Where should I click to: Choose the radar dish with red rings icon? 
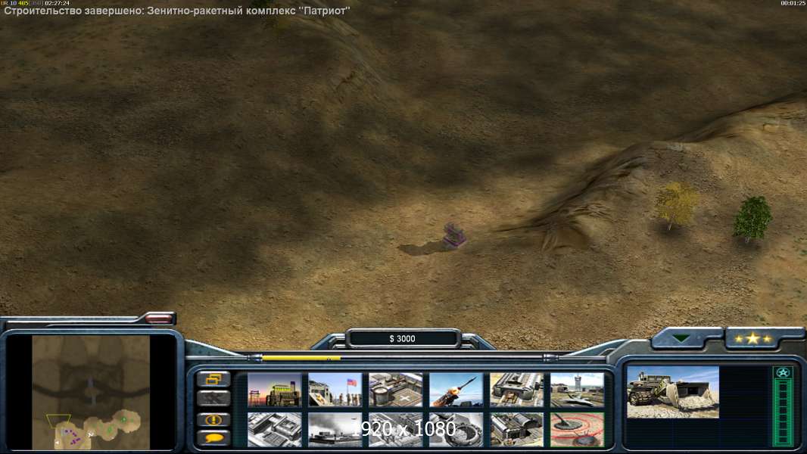tap(577, 429)
